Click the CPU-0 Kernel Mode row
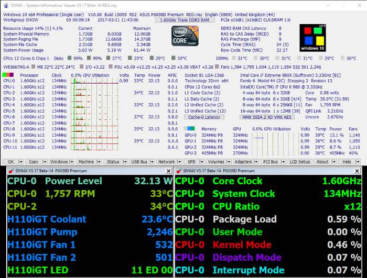367x278 pixels. coord(268,245)
